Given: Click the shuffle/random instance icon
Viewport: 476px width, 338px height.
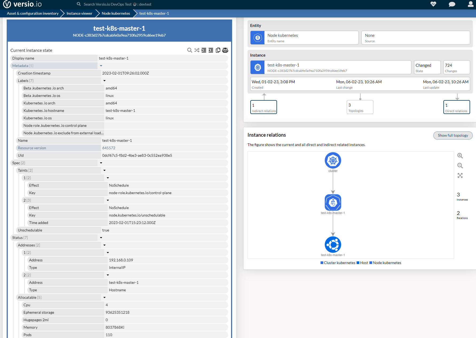Looking at the screenshot, I should [x=197, y=50].
